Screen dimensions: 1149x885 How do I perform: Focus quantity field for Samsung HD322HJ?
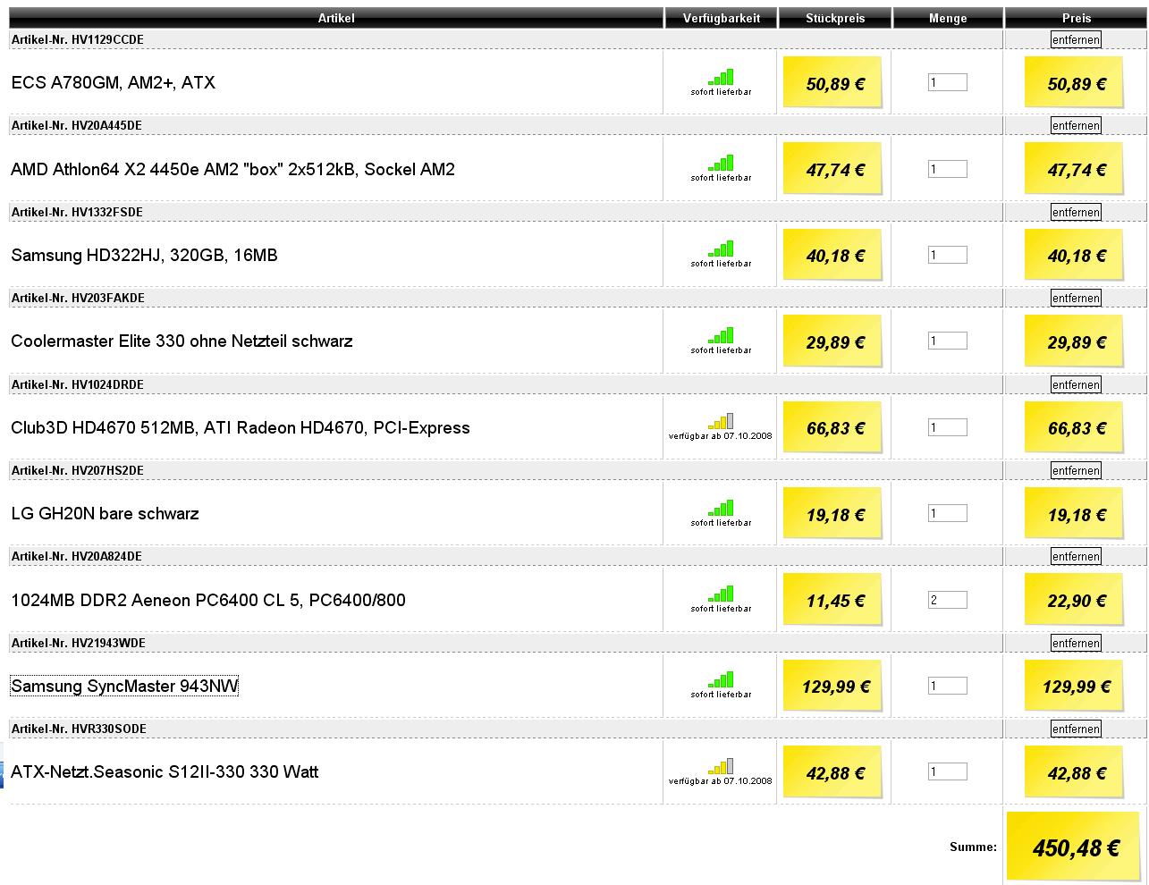[x=948, y=255]
